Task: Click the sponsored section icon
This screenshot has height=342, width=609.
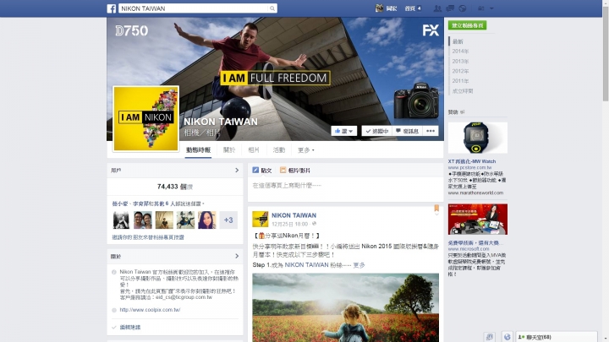Action: tap(462, 112)
